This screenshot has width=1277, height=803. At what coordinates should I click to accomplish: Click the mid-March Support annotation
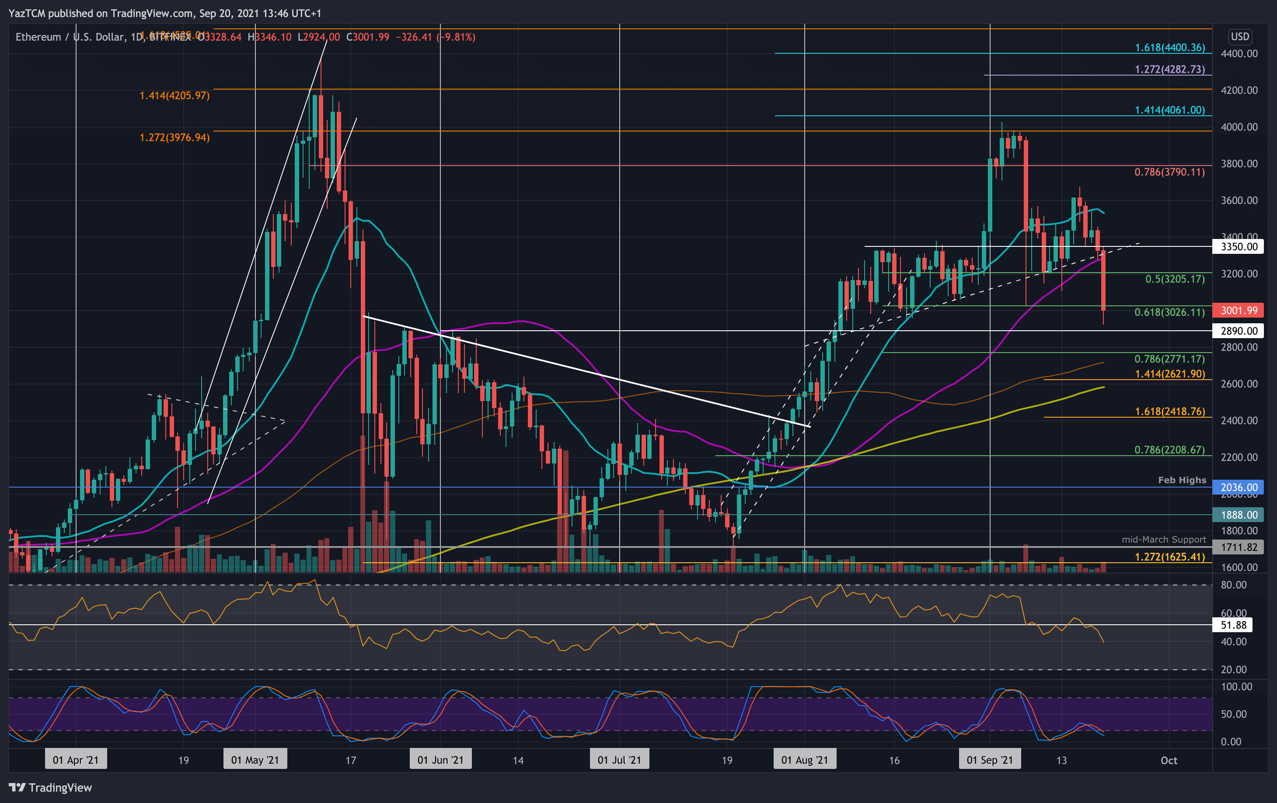[1164, 539]
